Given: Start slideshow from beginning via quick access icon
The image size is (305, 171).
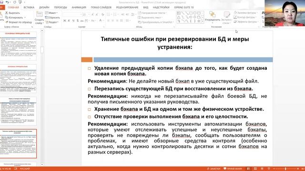Looking at the screenshot, I should tap(20, 2).
